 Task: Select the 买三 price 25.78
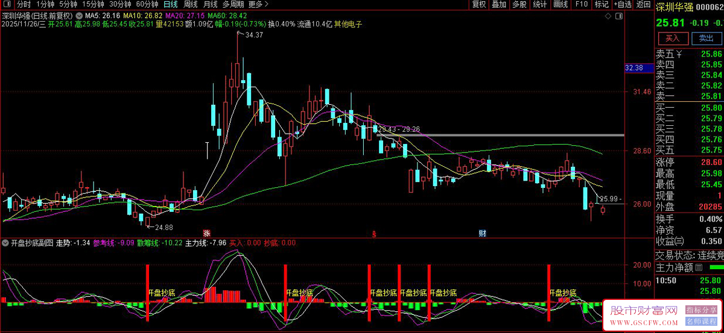click(x=712, y=129)
